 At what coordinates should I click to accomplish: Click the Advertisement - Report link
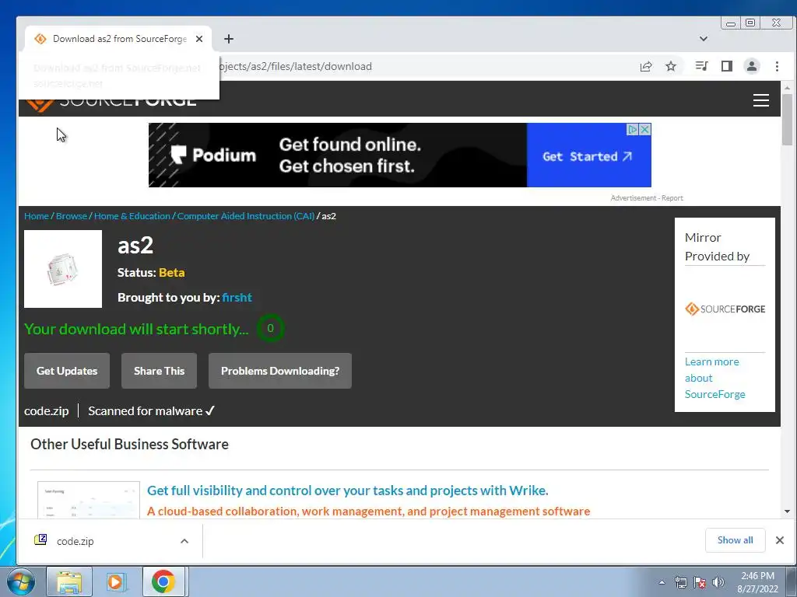point(647,198)
